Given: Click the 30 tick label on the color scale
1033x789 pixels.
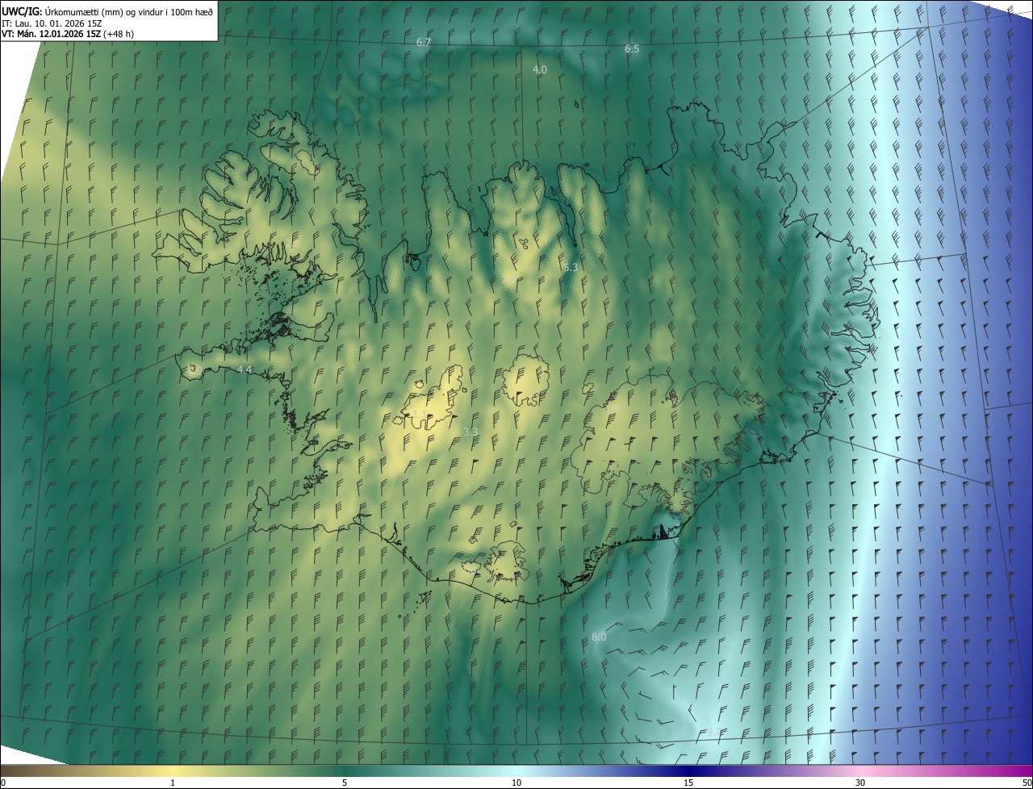Looking at the screenshot, I should [860, 783].
